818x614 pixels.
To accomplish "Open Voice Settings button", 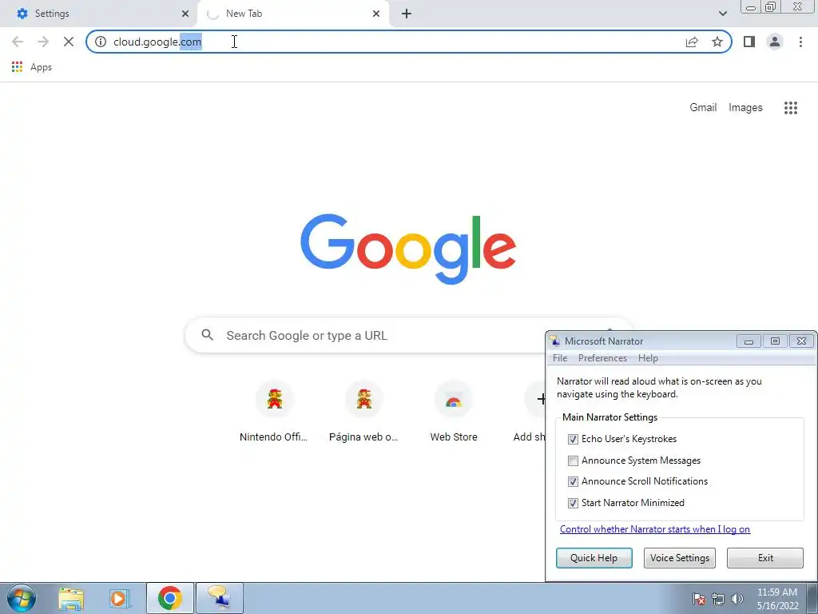I will point(679,557).
